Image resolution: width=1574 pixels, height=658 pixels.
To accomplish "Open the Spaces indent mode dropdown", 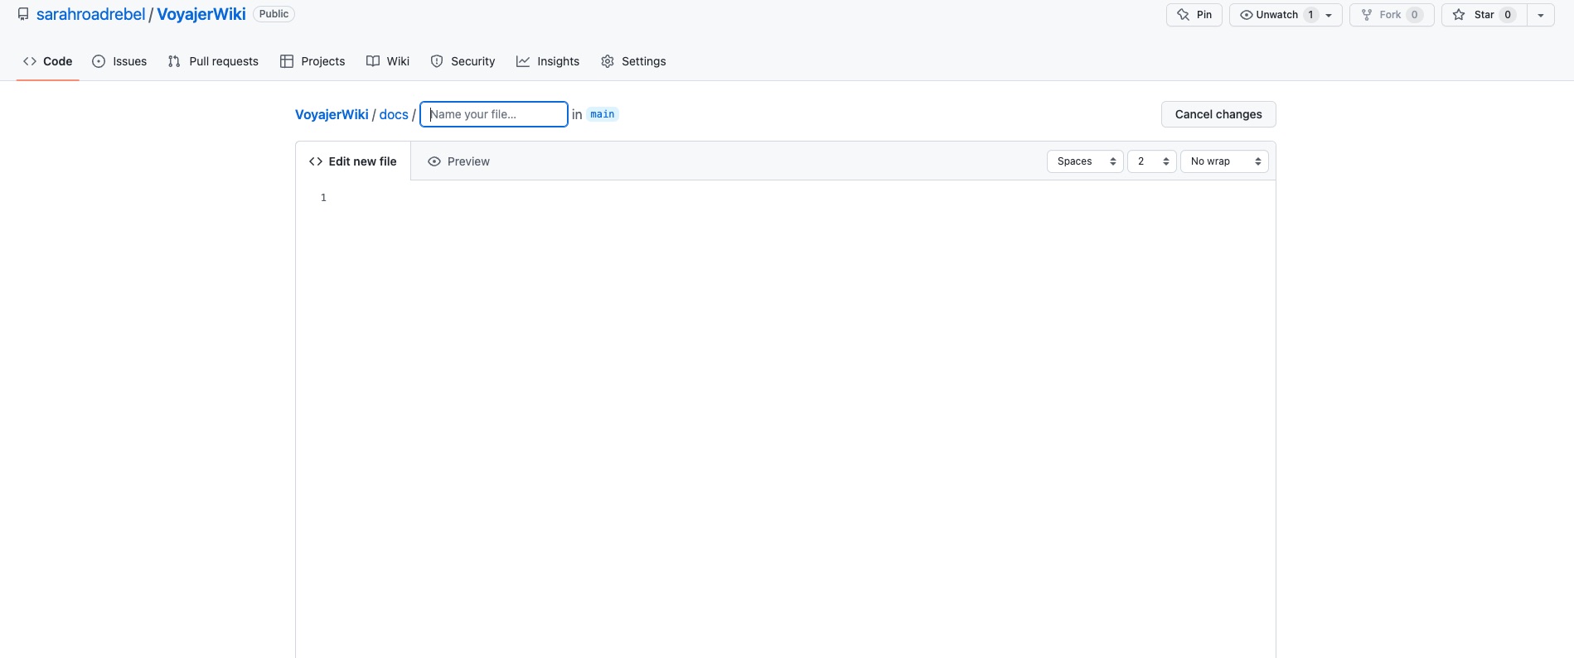I will pyautogui.click(x=1085, y=161).
